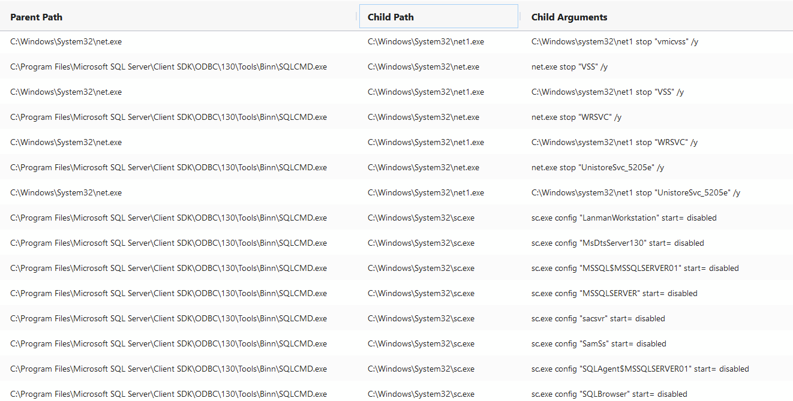
Task: Select the row with net1 stop "VSS" /y
Action: tap(396, 92)
